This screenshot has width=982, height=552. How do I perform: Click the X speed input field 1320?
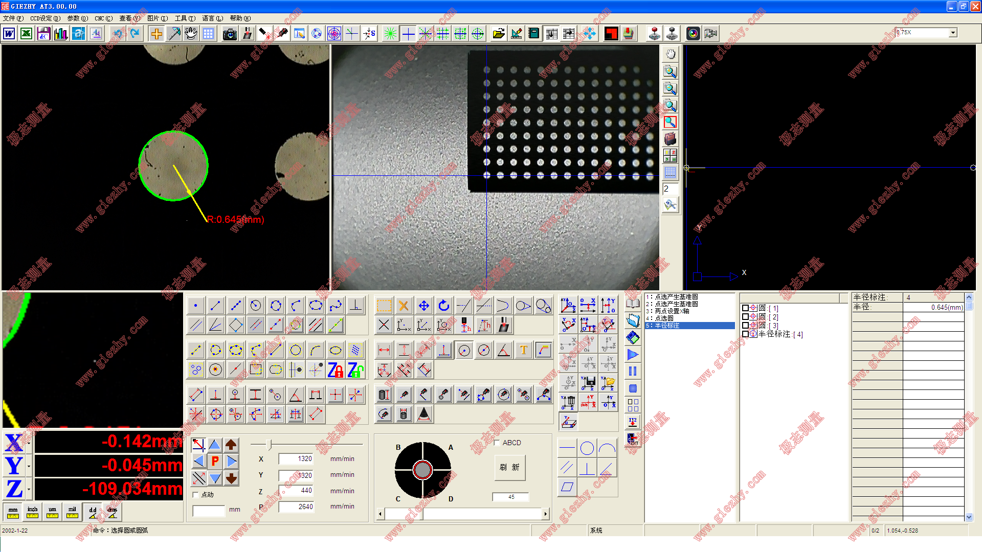tap(296, 459)
